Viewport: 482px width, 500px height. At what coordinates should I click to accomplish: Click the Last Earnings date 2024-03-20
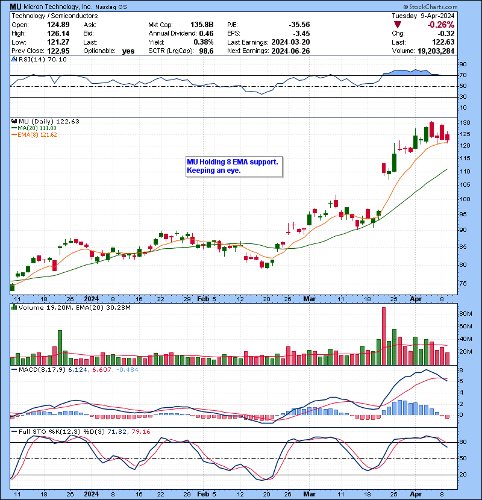[x=290, y=42]
